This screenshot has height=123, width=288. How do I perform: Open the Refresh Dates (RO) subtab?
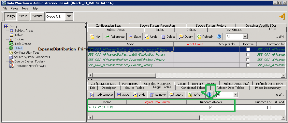[269, 84]
